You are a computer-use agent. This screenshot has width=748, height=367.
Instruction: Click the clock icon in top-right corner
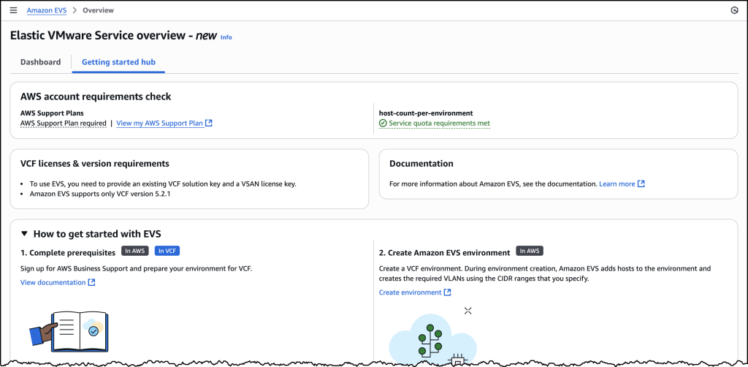[x=733, y=11]
